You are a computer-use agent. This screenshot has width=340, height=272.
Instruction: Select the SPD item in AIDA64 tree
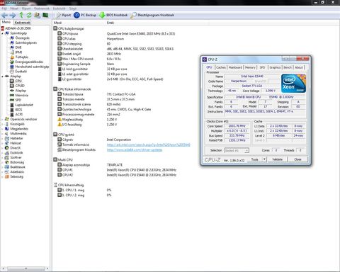(18, 100)
